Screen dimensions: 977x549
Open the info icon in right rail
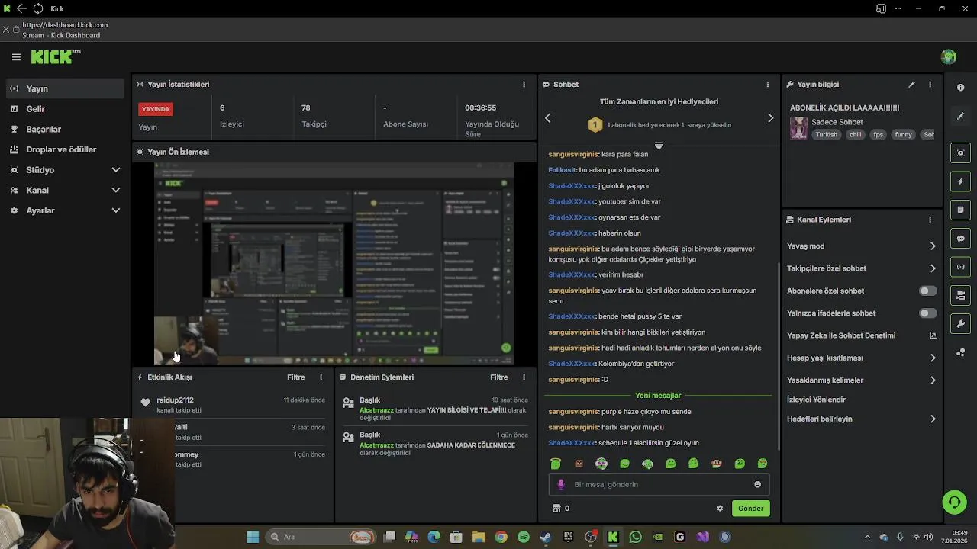960,88
